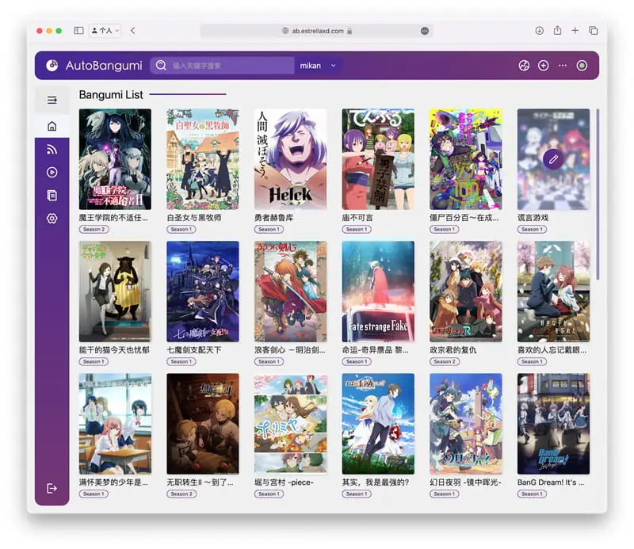
Task: Open the settings gear in sidebar
Action: [x=52, y=218]
